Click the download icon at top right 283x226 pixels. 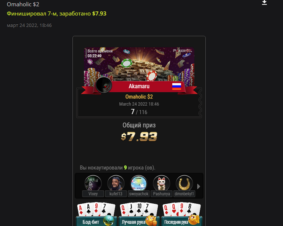pyautogui.click(x=264, y=2)
